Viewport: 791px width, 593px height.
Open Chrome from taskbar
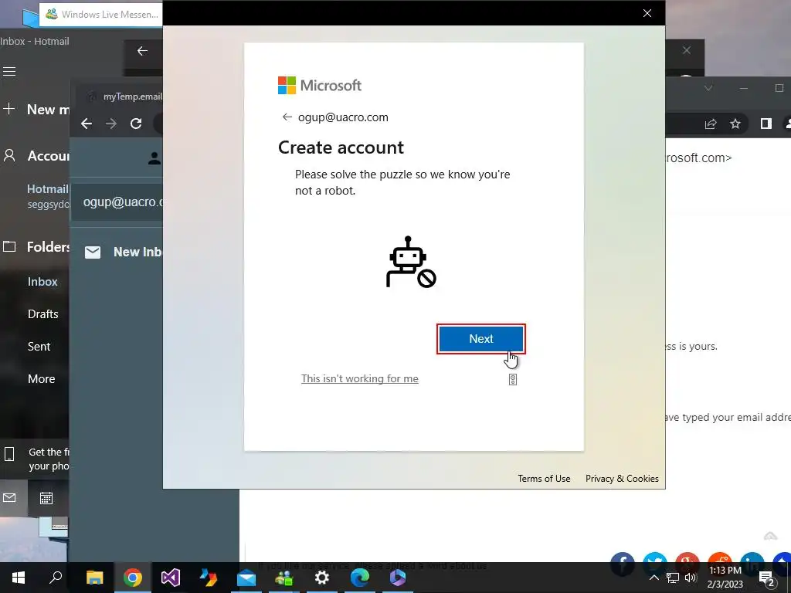coord(133,578)
